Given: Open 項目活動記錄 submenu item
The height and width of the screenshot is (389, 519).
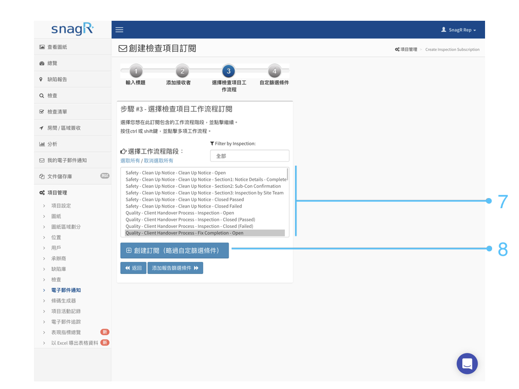Looking at the screenshot, I should coord(66,312).
